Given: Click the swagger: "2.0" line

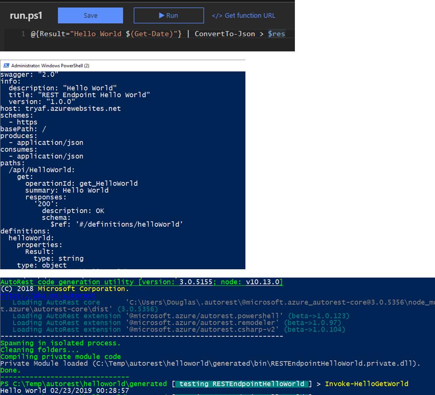Looking at the screenshot, I should (29, 75).
